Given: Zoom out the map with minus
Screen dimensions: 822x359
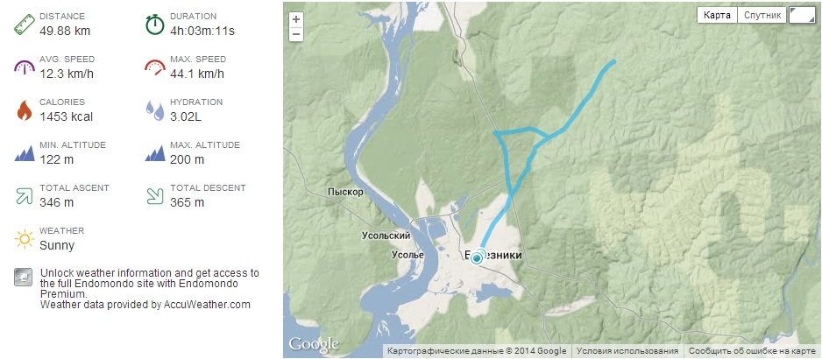Looking at the screenshot, I should [x=295, y=34].
